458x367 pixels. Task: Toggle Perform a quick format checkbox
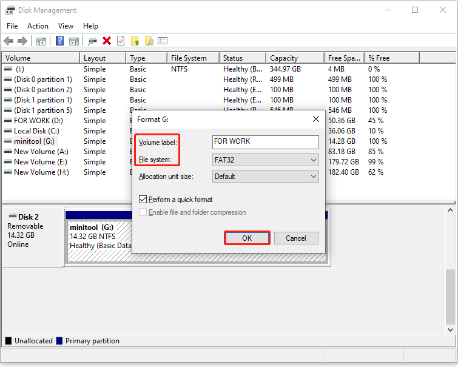click(143, 200)
